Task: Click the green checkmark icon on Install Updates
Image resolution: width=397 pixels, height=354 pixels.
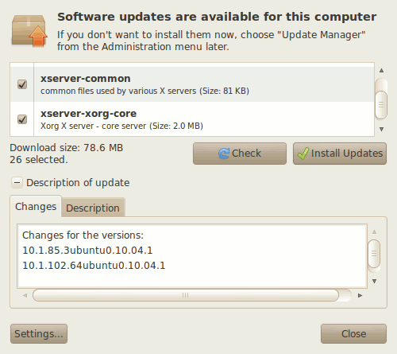Action: click(x=303, y=154)
